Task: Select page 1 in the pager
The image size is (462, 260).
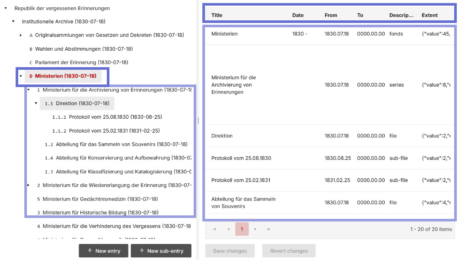Action: coord(242,229)
